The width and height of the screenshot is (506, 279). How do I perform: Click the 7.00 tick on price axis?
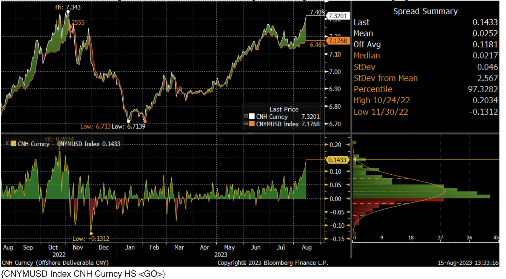[x=335, y=72]
